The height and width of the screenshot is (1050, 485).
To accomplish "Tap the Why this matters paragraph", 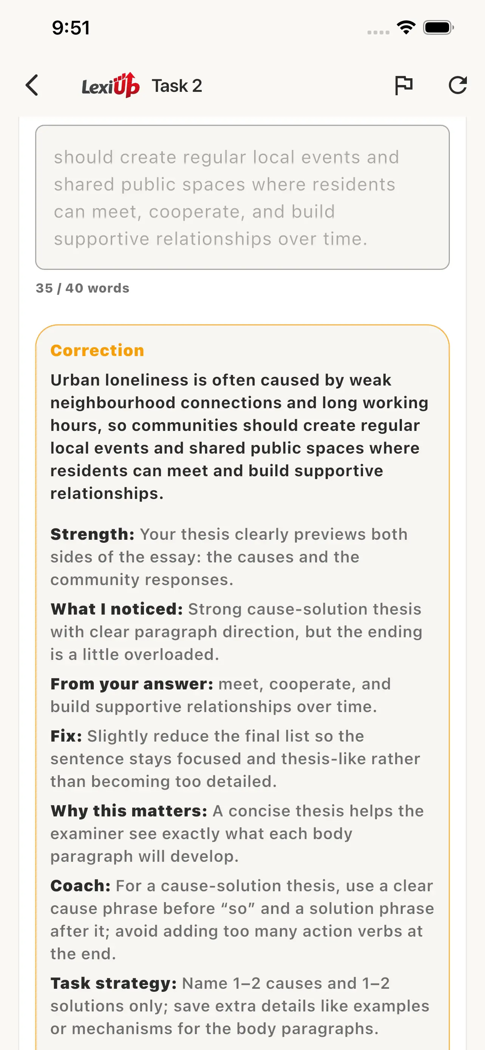I will point(237,833).
